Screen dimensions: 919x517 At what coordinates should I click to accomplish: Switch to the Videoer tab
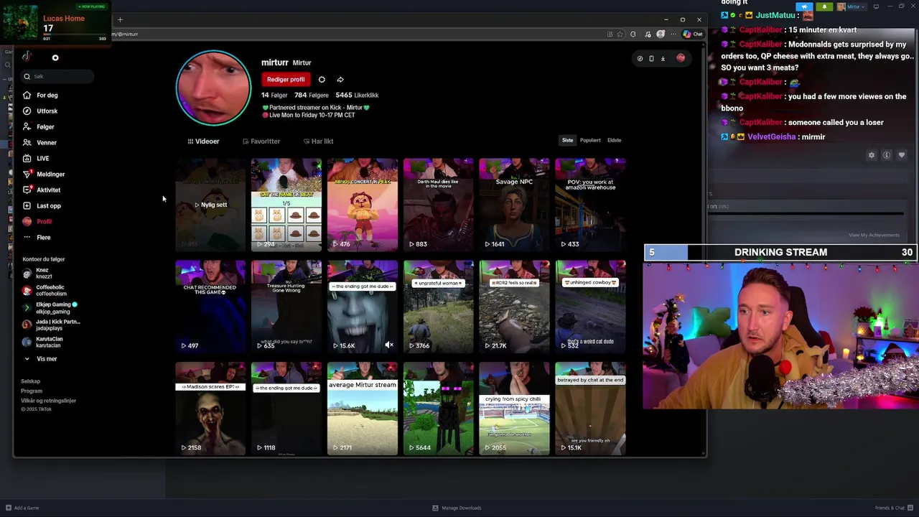pos(203,141)
